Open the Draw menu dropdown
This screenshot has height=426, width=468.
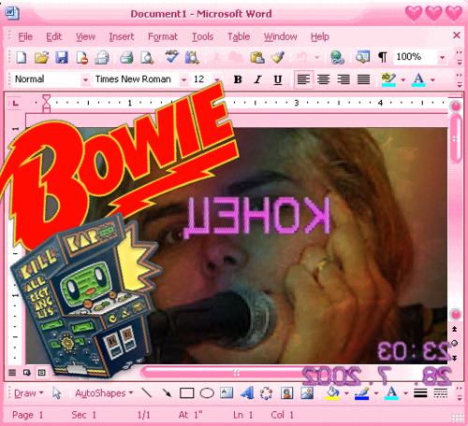(x=29, y=393)
